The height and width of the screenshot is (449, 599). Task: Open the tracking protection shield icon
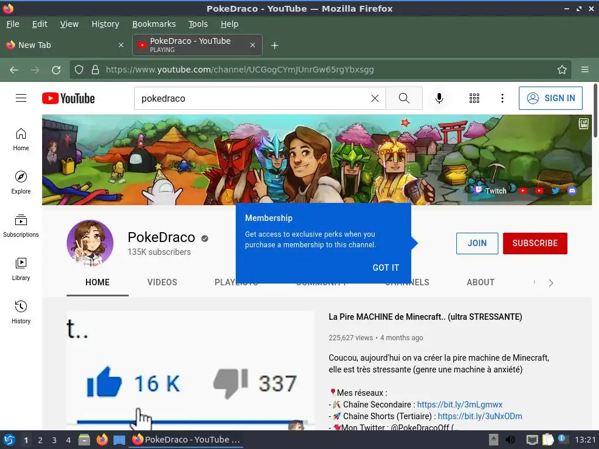79,70
